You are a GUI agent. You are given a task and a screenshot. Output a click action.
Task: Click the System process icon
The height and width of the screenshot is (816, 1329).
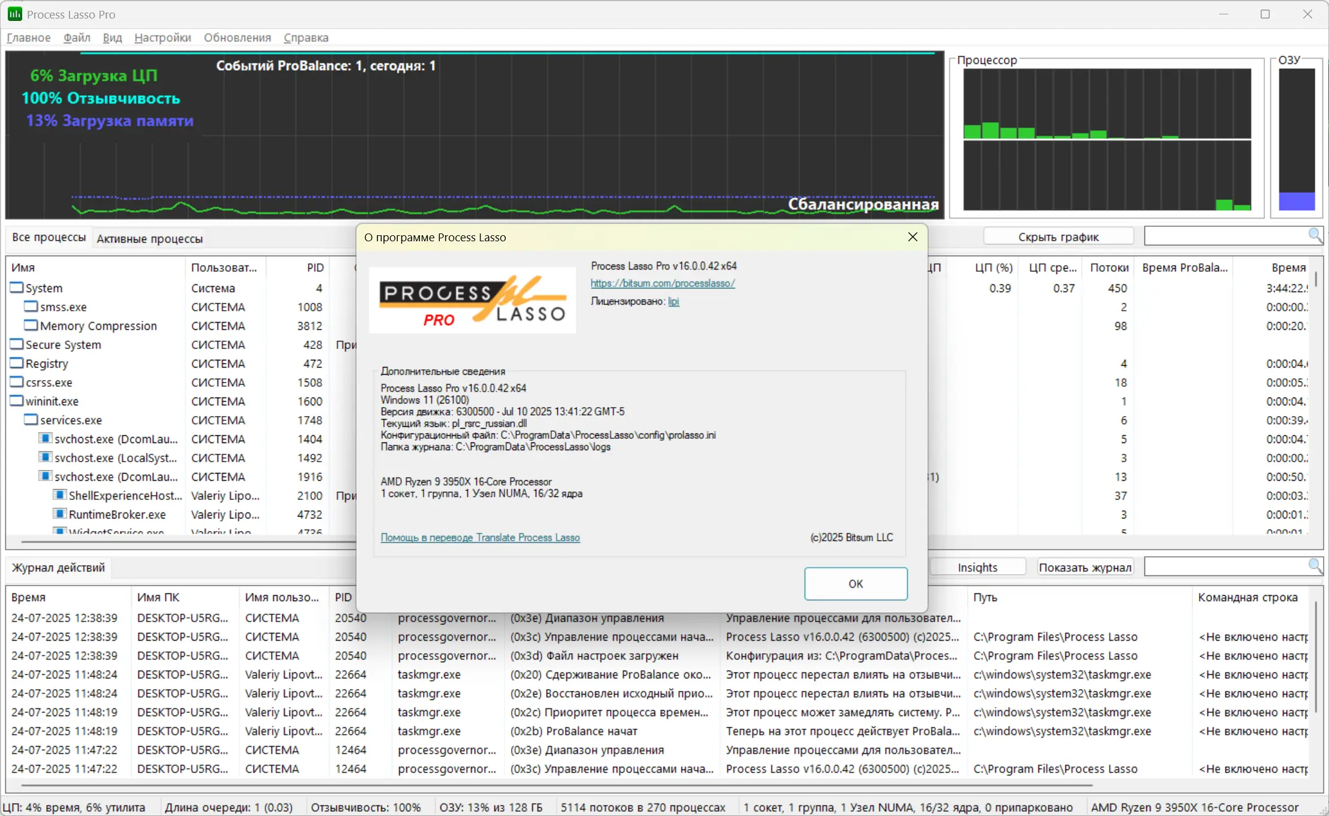tap(17, 288)
